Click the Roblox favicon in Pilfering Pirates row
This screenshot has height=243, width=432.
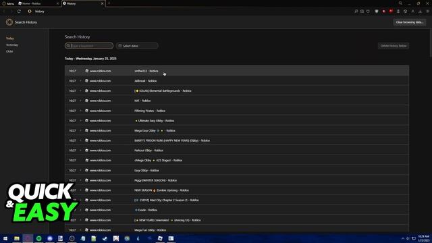86,111
